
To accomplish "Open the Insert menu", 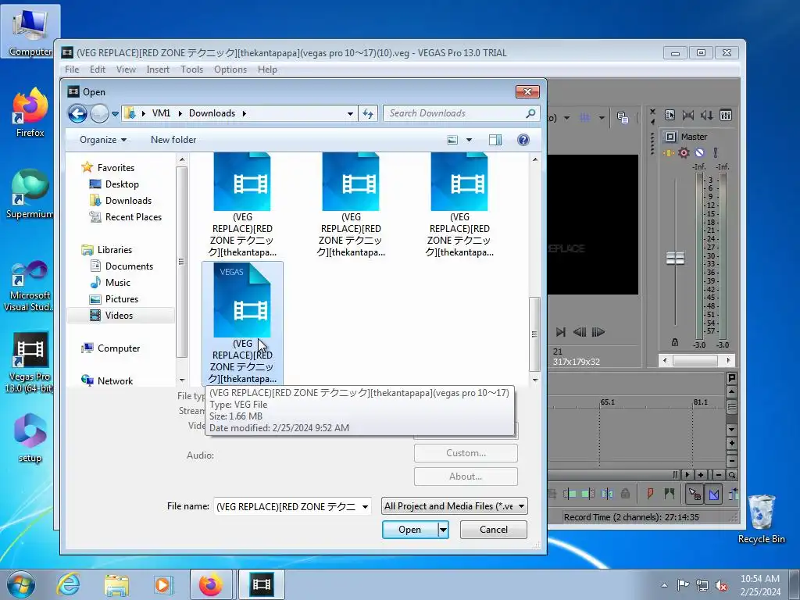I will pos(158,70).
